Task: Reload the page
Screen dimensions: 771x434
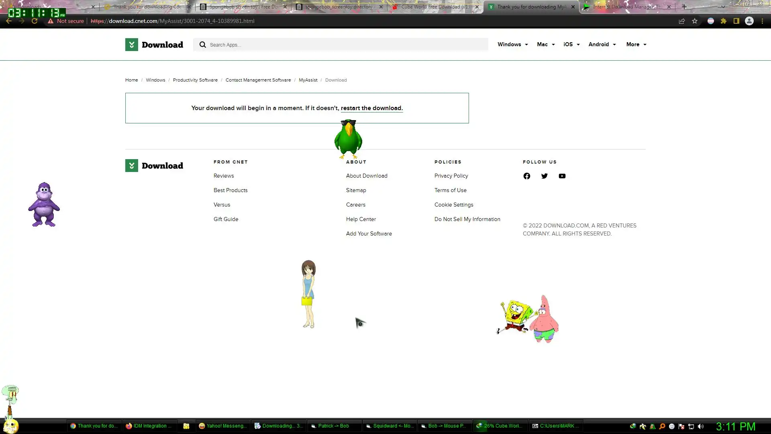Action: (35, 21)
